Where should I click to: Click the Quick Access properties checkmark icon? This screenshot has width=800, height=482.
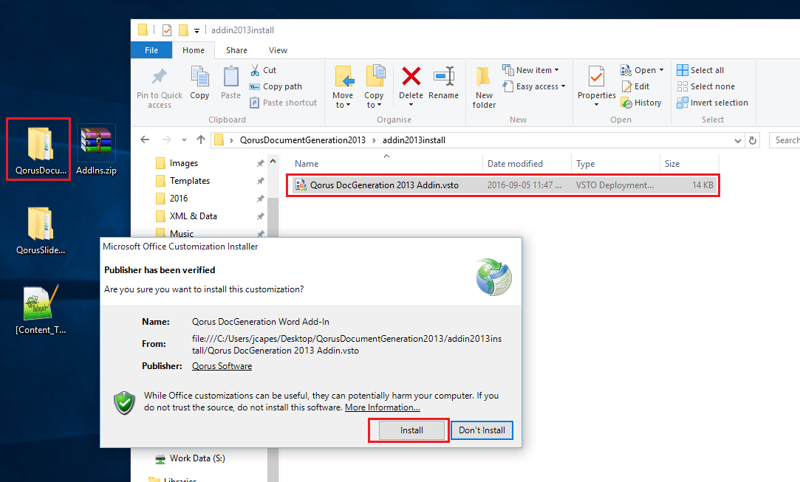pyautogui.click(x=167, y=30)
